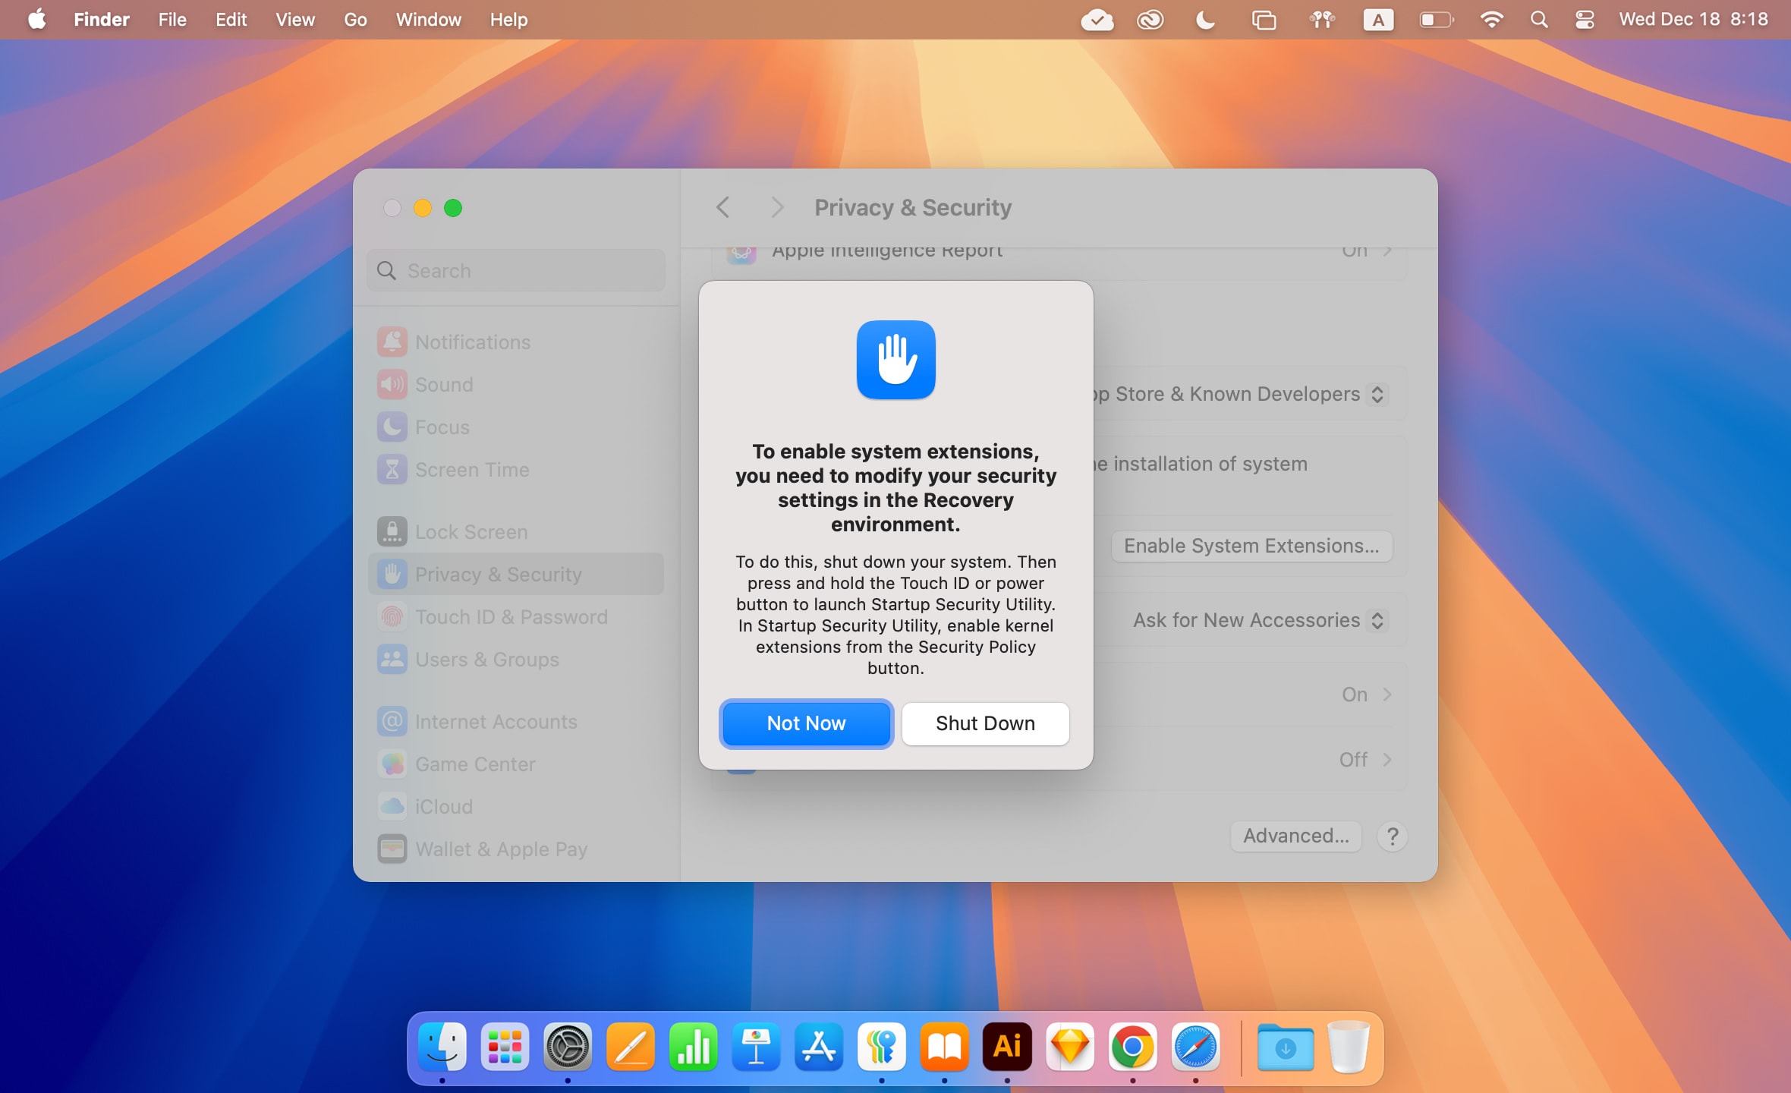Select Lock Screen settings
This screenshot has width=1791, height=1093.
click(471, 531)
